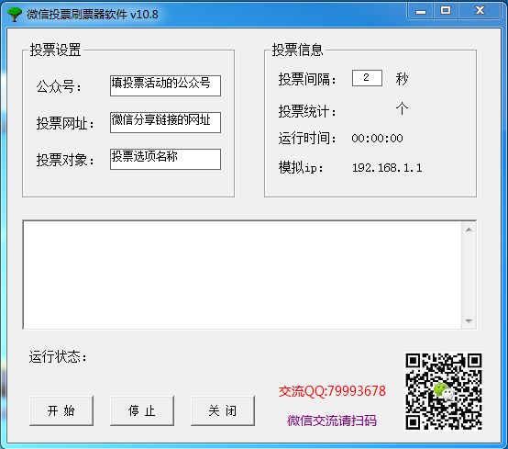Click the 关闭 button
This screenshot has width=508, height=449.
click(223, 410)
